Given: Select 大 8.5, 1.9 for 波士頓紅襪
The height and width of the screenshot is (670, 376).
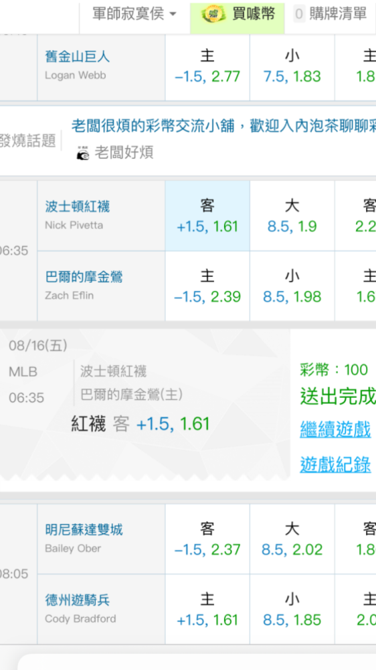Looking at the screenshot, I should (x=292, y=216).
